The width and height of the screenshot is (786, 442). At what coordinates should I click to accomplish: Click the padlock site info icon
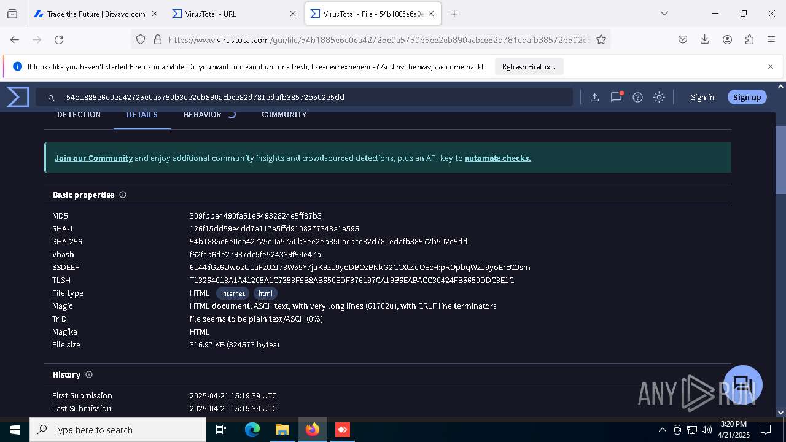[x=158, y=39]
